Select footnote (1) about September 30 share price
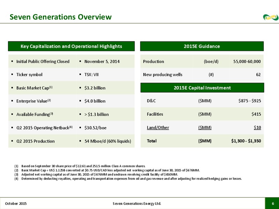 coord(80,166)
